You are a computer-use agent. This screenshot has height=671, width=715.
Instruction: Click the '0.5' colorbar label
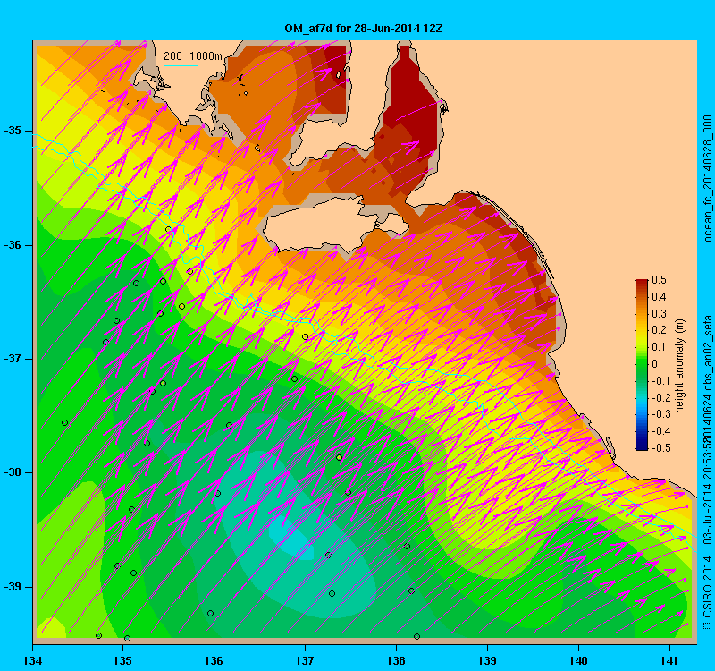click(x=659, y=280)
